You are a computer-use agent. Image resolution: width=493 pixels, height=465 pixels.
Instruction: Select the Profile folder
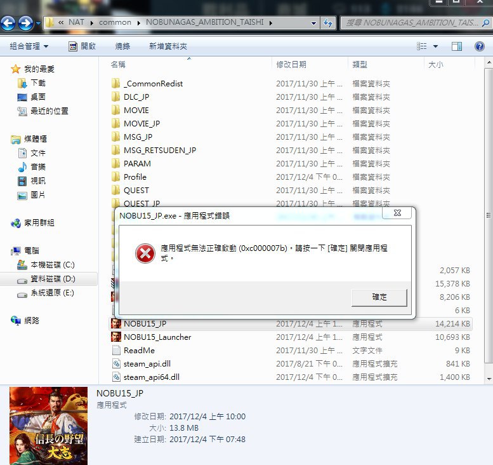click(135, 177)
